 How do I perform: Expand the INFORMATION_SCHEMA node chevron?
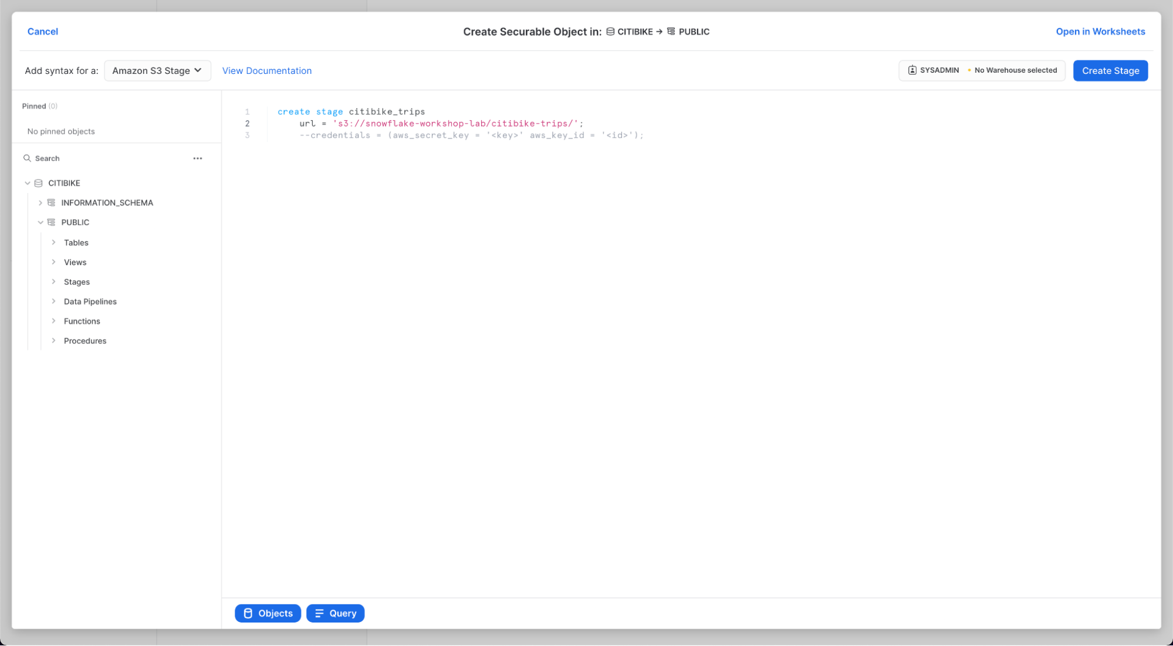pos(40,202)
